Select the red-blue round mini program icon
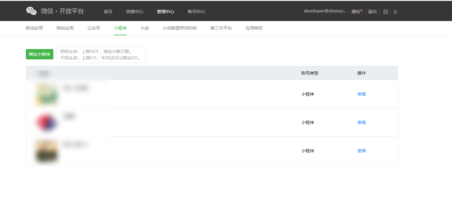Screen dimensions: 452x219 [47, 122]
